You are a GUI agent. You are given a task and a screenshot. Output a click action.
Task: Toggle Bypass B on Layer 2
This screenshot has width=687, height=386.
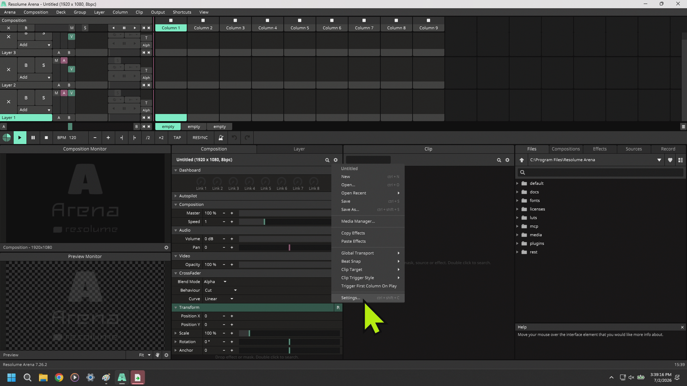pos(26,65)
